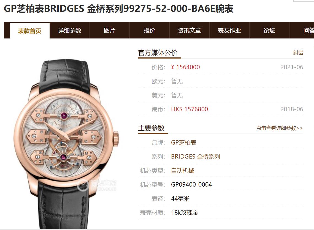
Task: Click the 官方媒体公价 section heading
Action: tap(158, 53)
